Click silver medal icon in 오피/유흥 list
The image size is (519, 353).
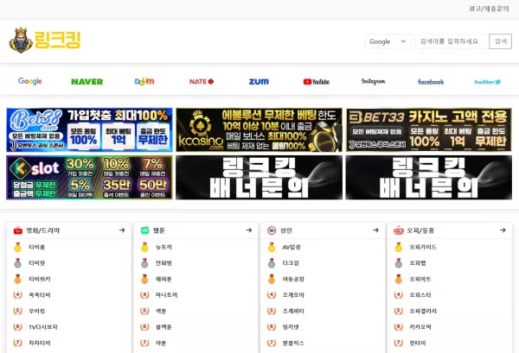[x=399, y=263]
